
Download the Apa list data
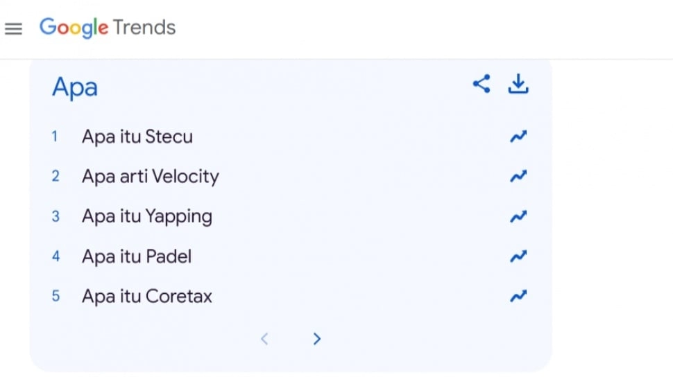[518, 85]
